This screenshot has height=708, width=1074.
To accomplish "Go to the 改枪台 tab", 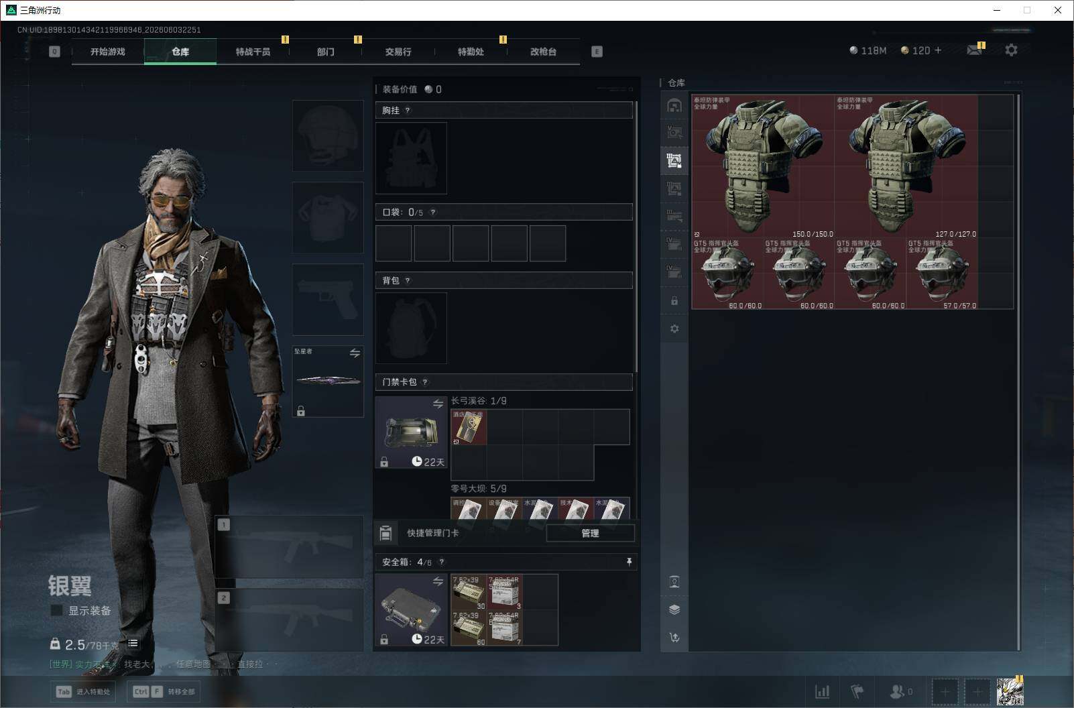I will 543,52.
